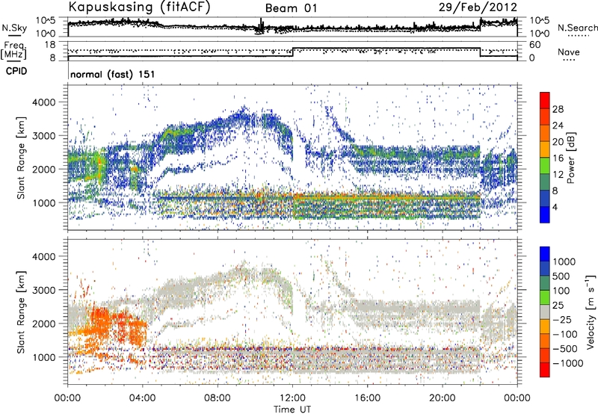Click the Kapuskasing (fitACF) plot title
598x414 pixels.
[x=139, y=7]
